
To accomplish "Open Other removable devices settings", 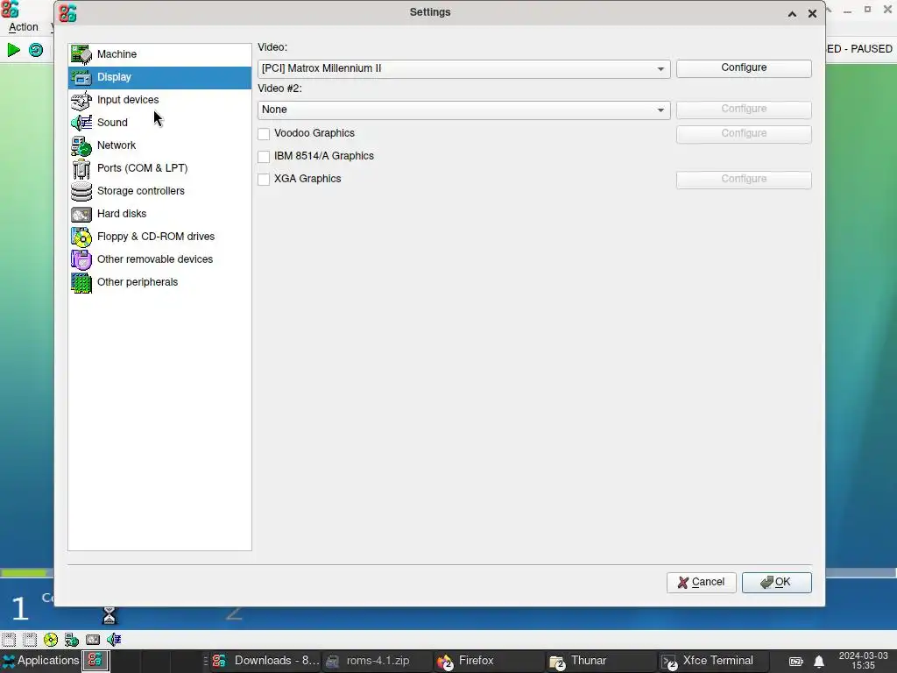I will [x=159, y=259].
